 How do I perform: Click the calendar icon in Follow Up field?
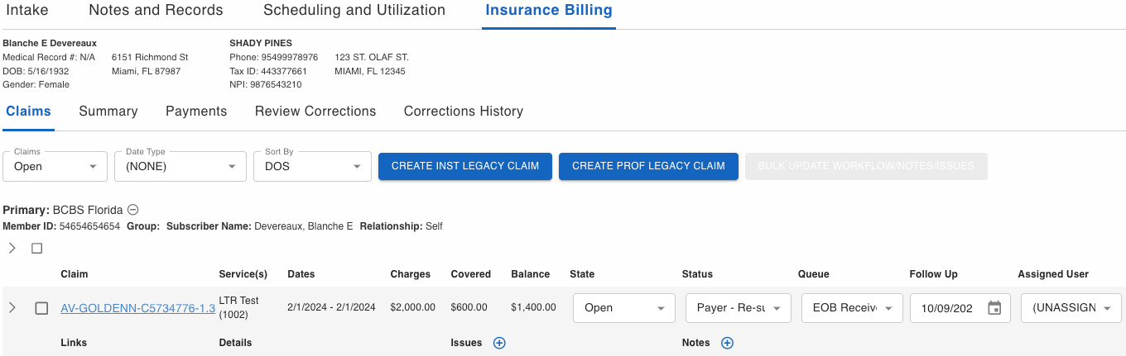(994, 308)
